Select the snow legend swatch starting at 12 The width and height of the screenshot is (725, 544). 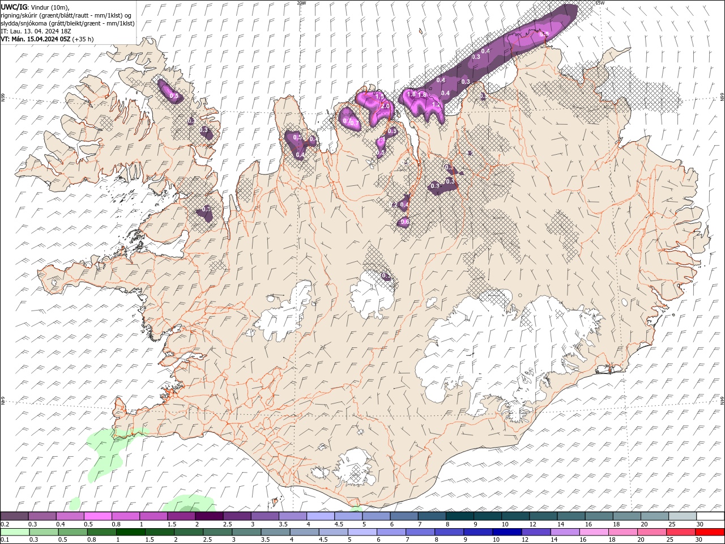tap(544, 516)
